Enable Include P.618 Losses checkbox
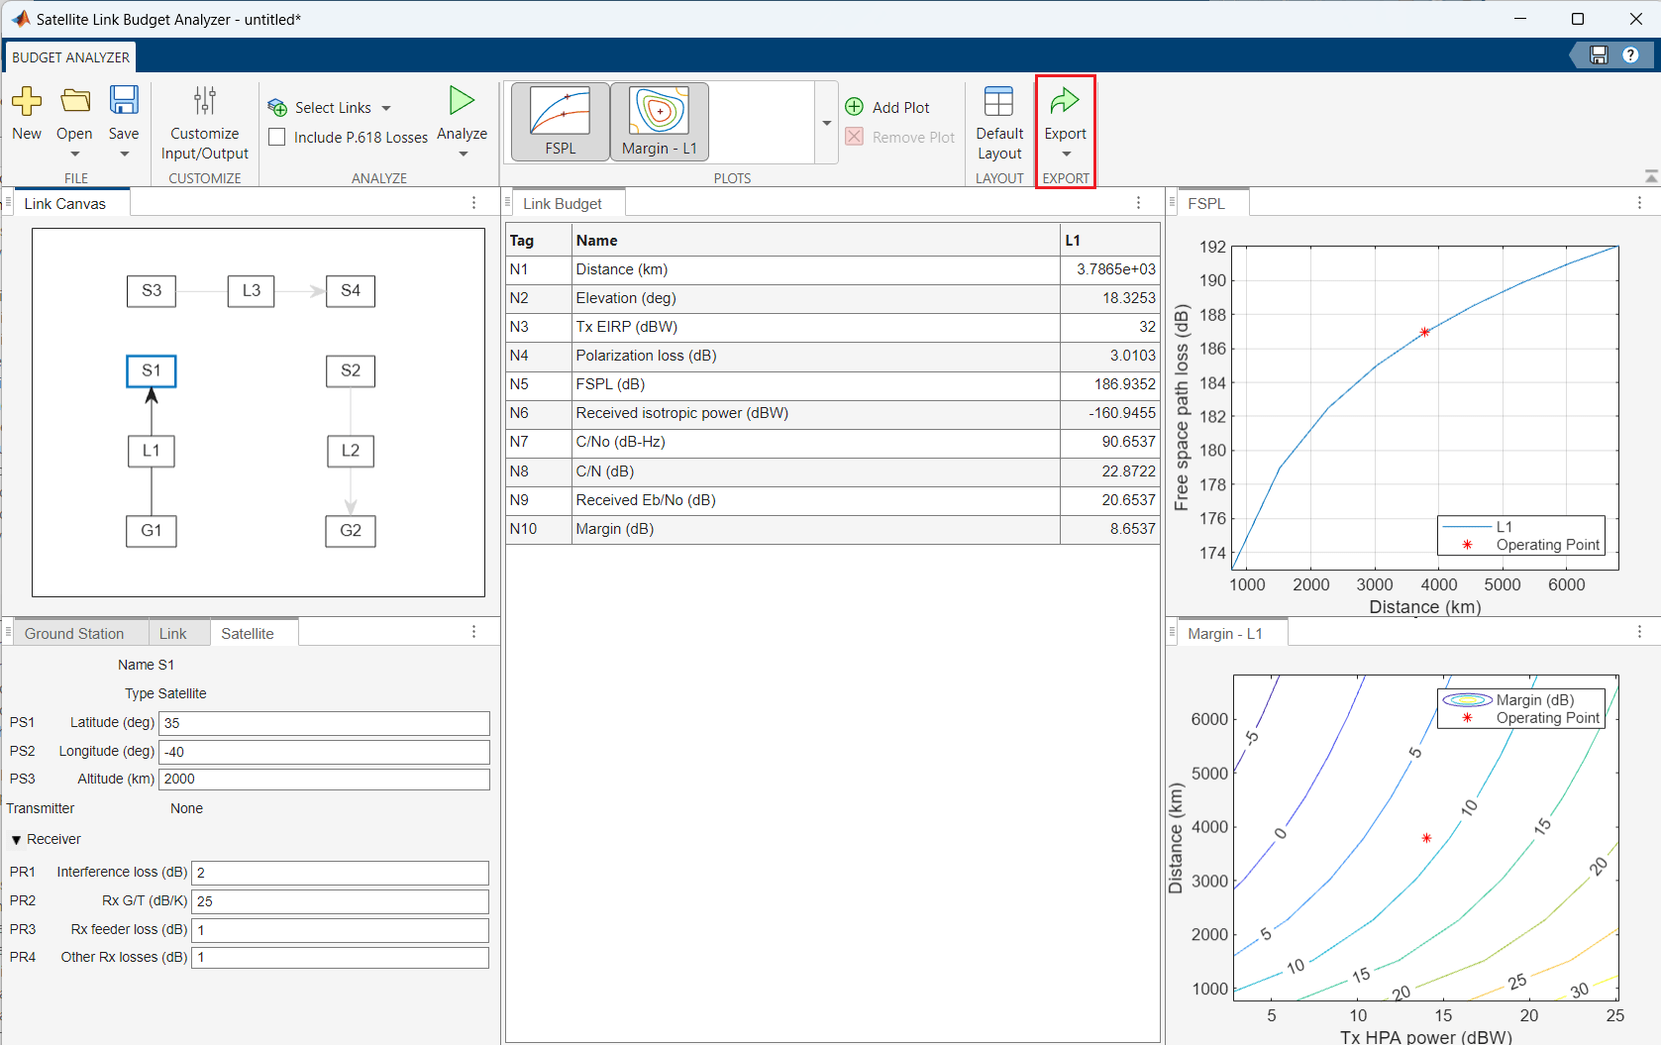 (277, 138)
